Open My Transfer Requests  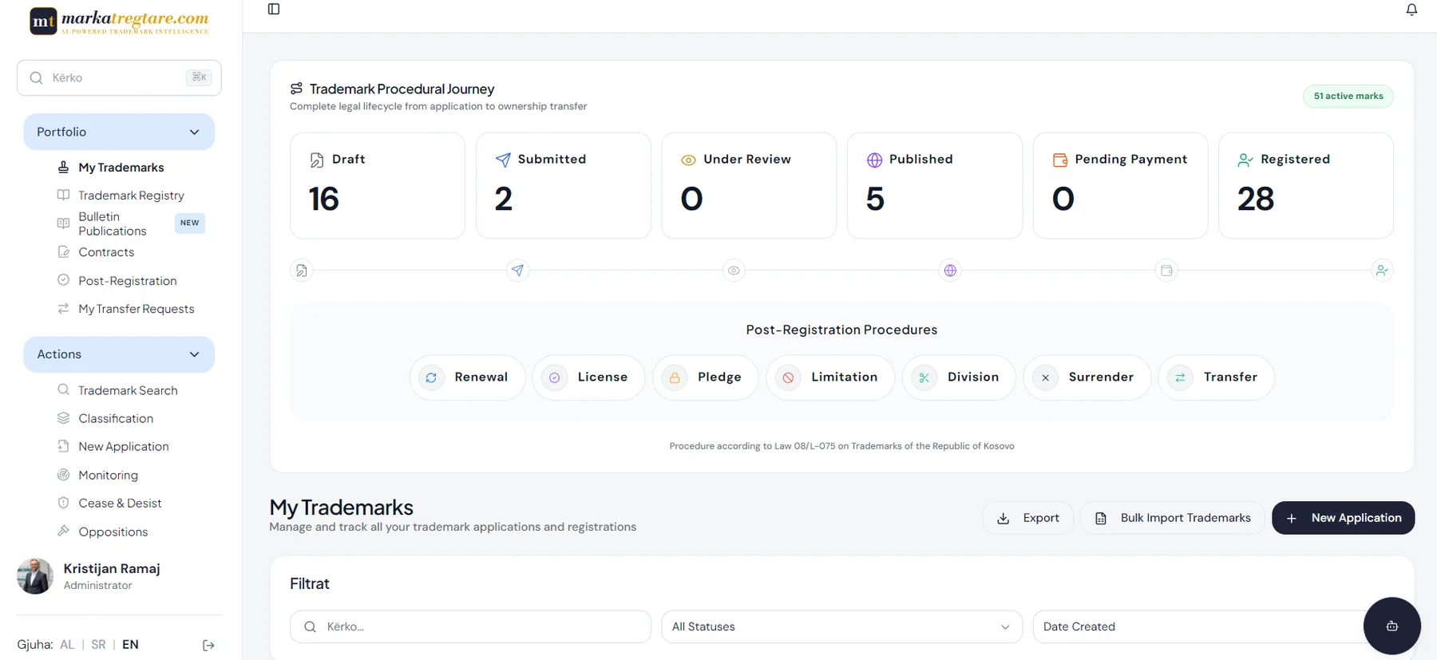137,309
